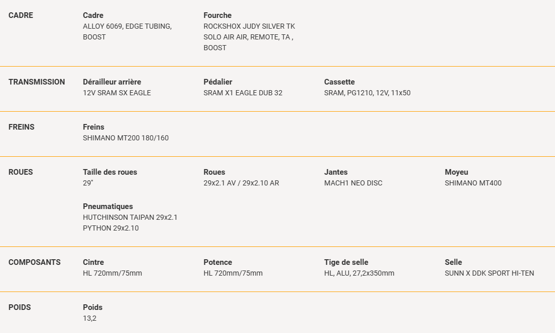The width and height of the screenshot is (555, 333).
Task: Select the Tige de selle label
Action: (346, 262)
